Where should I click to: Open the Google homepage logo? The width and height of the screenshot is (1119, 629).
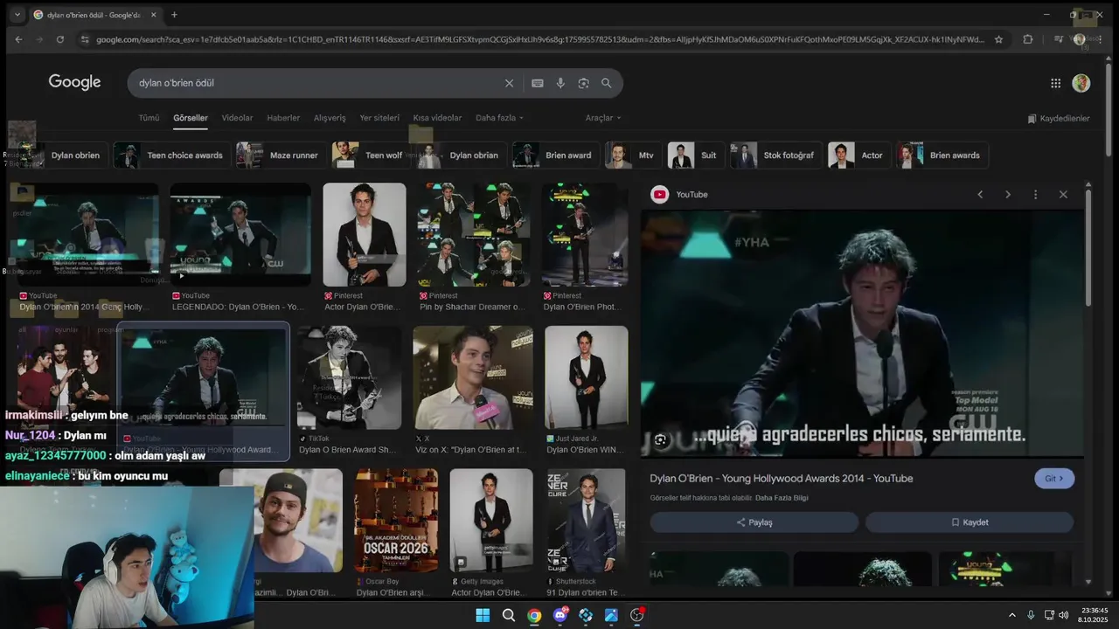coord(74,82)
